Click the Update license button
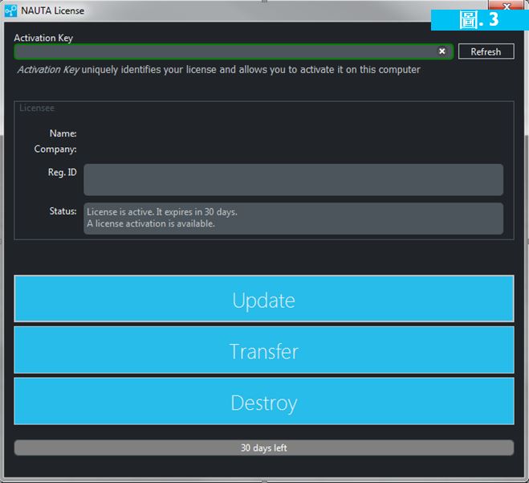Image resolution: width=529 pixels, height=483 pixels. tap(263, 300)
